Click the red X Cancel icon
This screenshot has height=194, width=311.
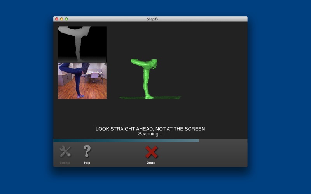[151, 152]
